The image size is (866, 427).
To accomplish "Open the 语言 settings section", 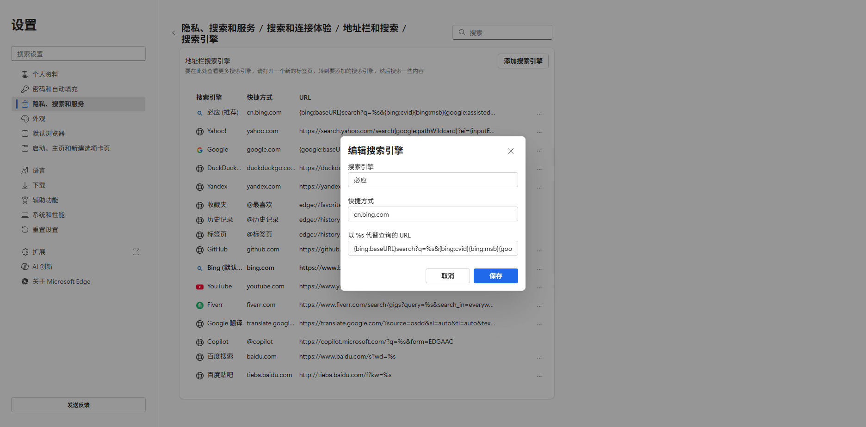I will click(39, 171).
